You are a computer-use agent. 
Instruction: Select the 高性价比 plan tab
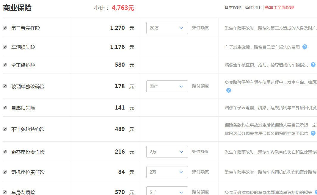[x=253, y=7]
